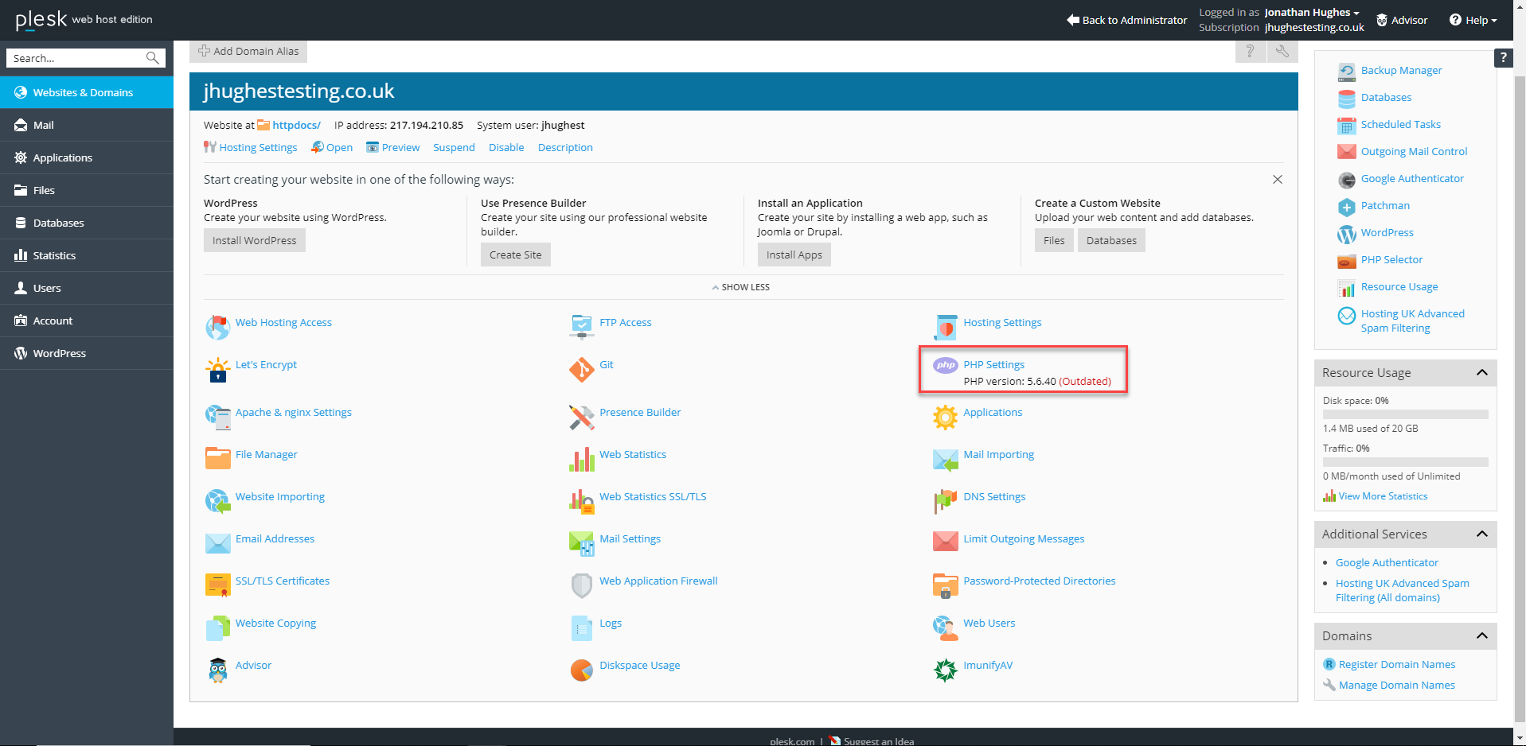Collapse the Additional Services panel
The image size is (1526, 746).
[x=1482, y=534]
